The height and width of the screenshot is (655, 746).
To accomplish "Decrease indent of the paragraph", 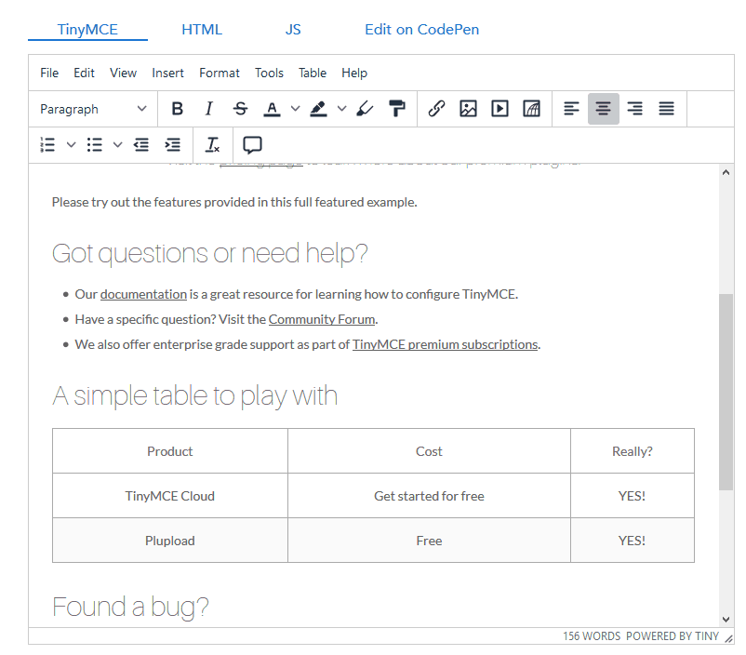I will (140, 145).
